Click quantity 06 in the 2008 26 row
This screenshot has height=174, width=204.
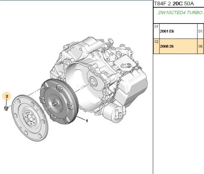200,46
